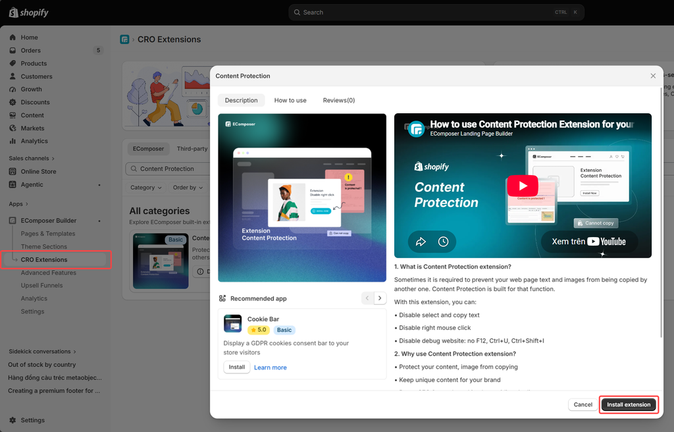Open the Markets section
Screen dimensions: 674x432
pyautogui.click(x=33, y=128)
